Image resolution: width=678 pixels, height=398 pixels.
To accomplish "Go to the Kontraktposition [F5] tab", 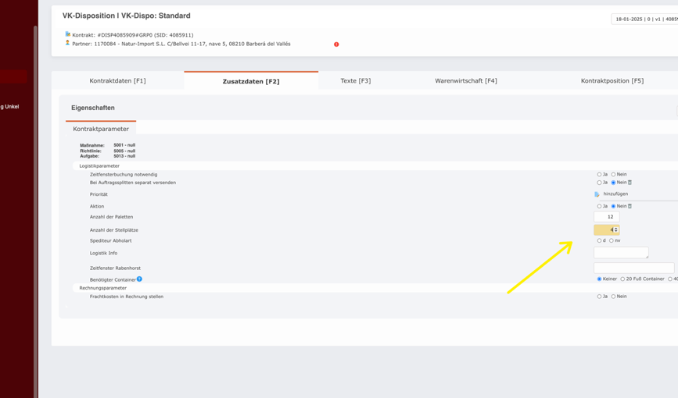I will (612, 80).
